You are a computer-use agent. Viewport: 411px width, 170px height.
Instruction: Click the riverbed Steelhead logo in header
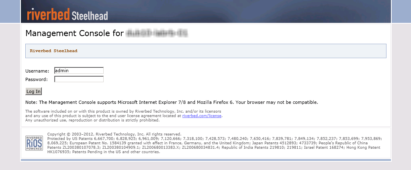pyautogui.click(x=67, y=14)
